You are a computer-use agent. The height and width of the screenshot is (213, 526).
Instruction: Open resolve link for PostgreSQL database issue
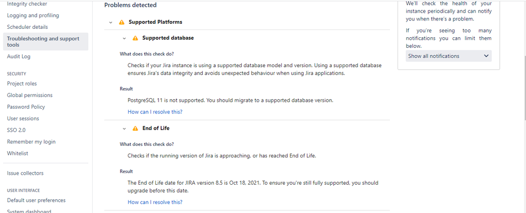pos(155,112)
